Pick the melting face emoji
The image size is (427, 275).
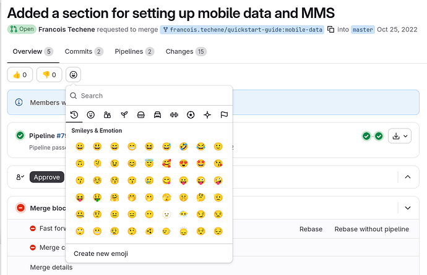[x=97, y=164]
